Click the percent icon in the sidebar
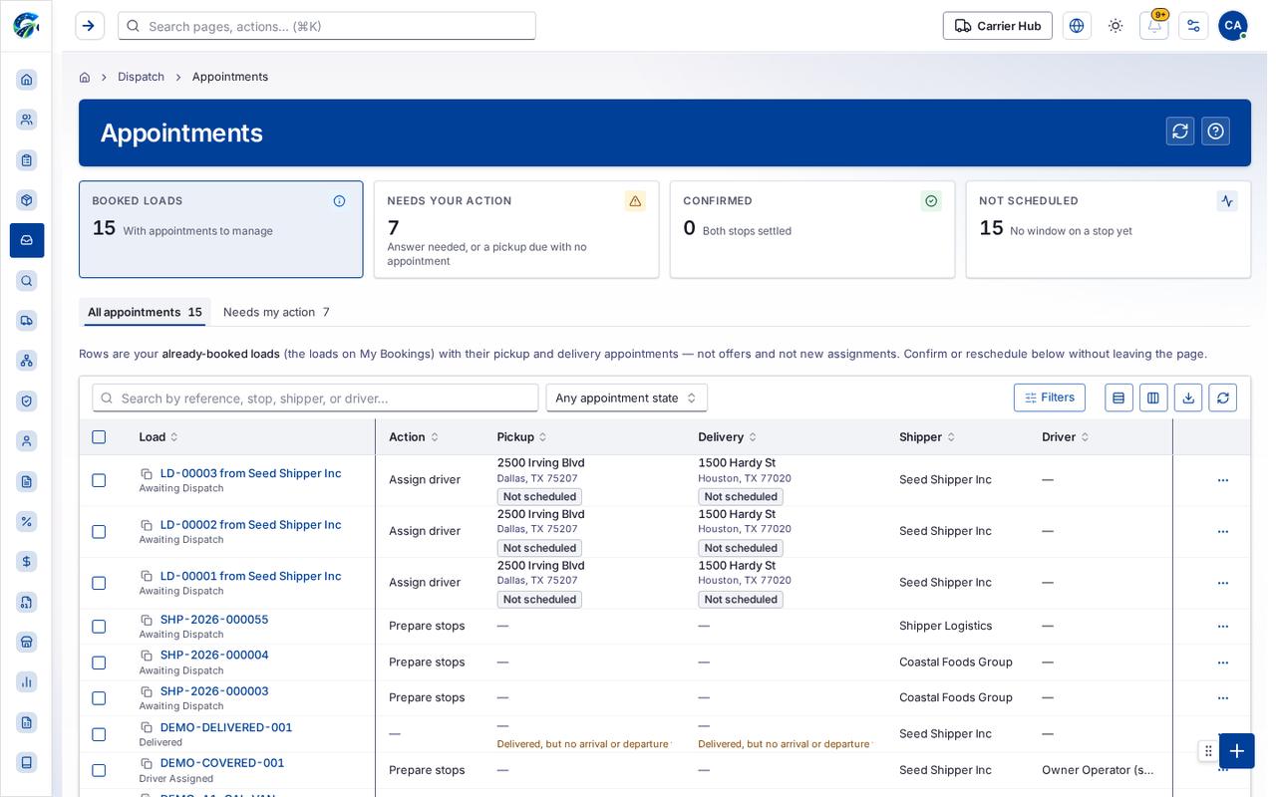The width and height of the screenshot is (1276, 797). pyautogui.click(x=27, y=521)
